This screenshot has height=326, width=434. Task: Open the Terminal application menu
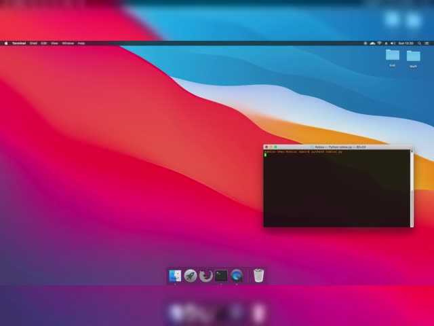tap(19, 43)
